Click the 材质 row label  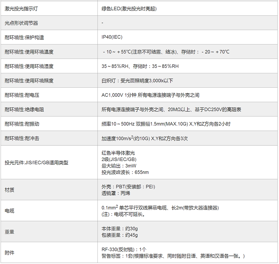click(x=9, y=190)
